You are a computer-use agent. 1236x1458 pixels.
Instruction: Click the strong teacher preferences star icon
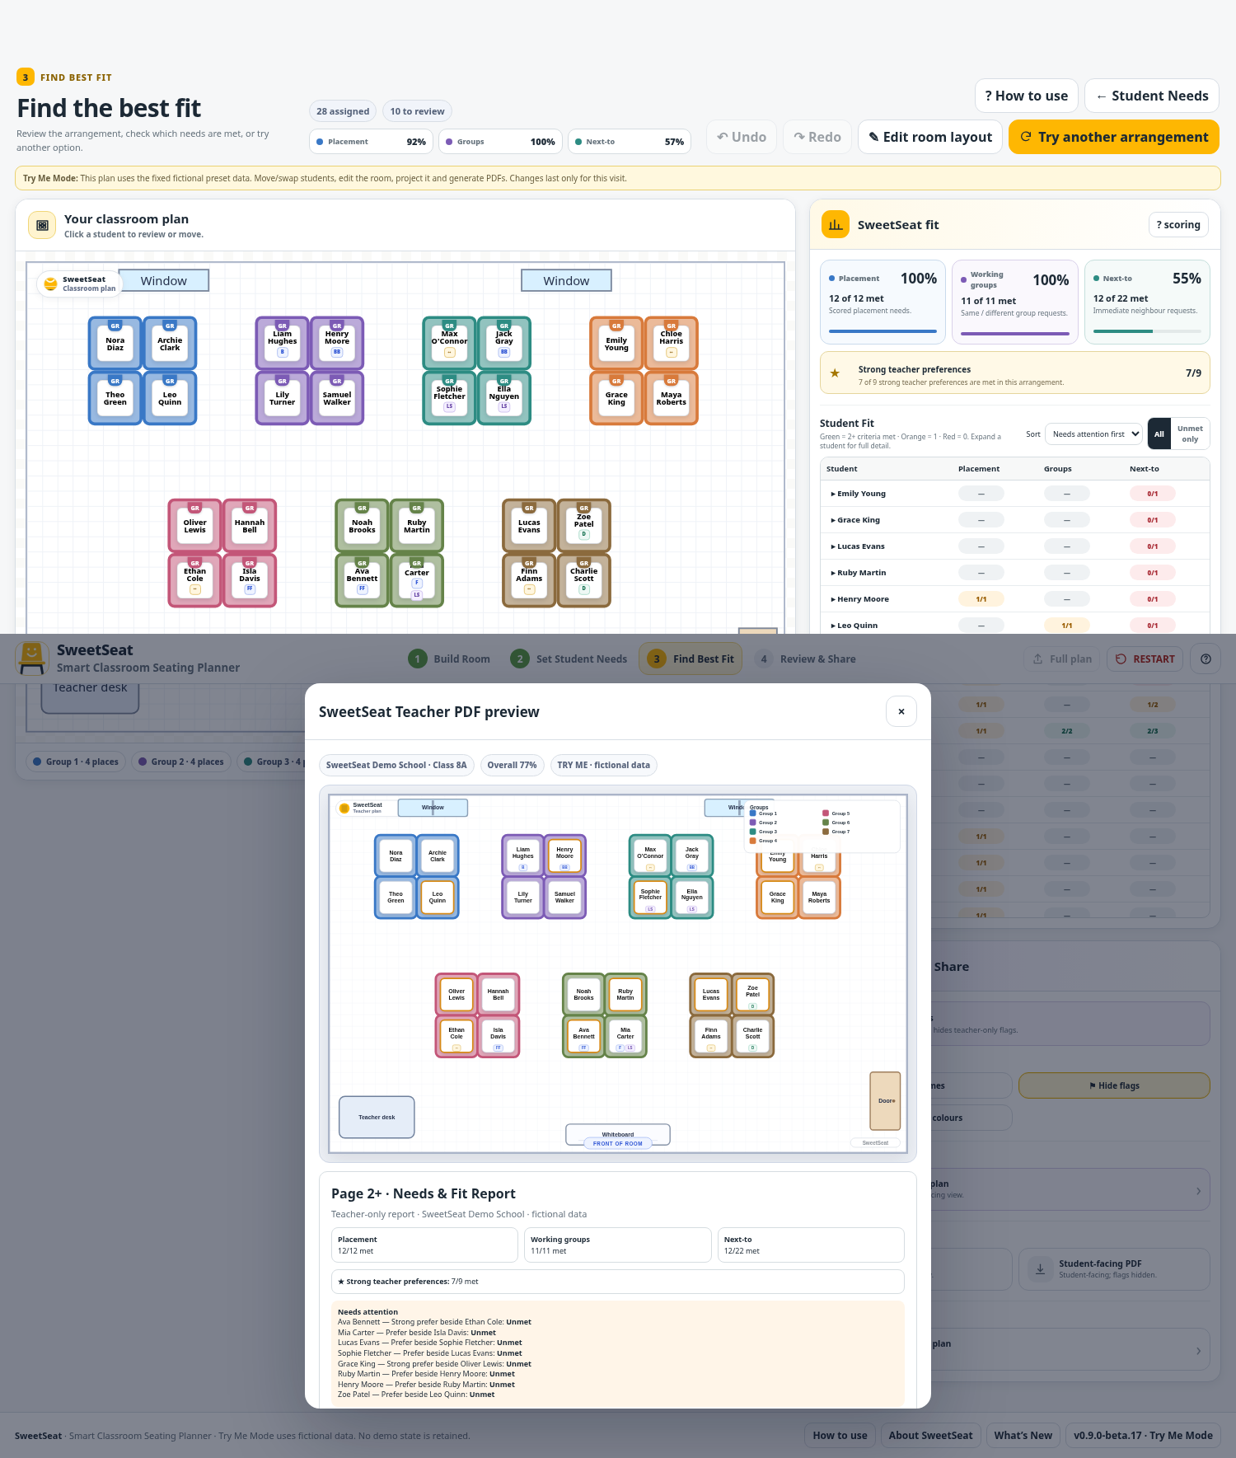[x=835, y=373]
